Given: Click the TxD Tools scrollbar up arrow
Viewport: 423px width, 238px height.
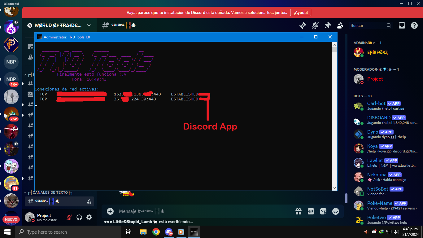Looking at the screenshot, I should tap(334, 45).
